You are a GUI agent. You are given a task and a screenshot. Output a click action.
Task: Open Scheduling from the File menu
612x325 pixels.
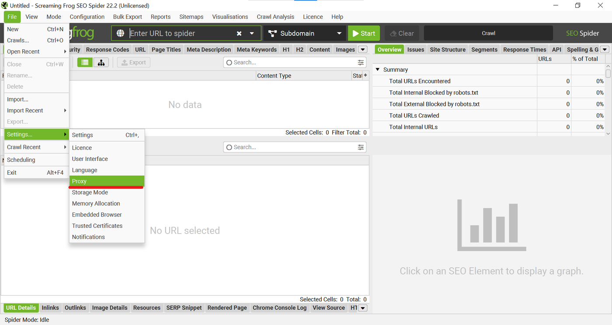click(36, 160)
